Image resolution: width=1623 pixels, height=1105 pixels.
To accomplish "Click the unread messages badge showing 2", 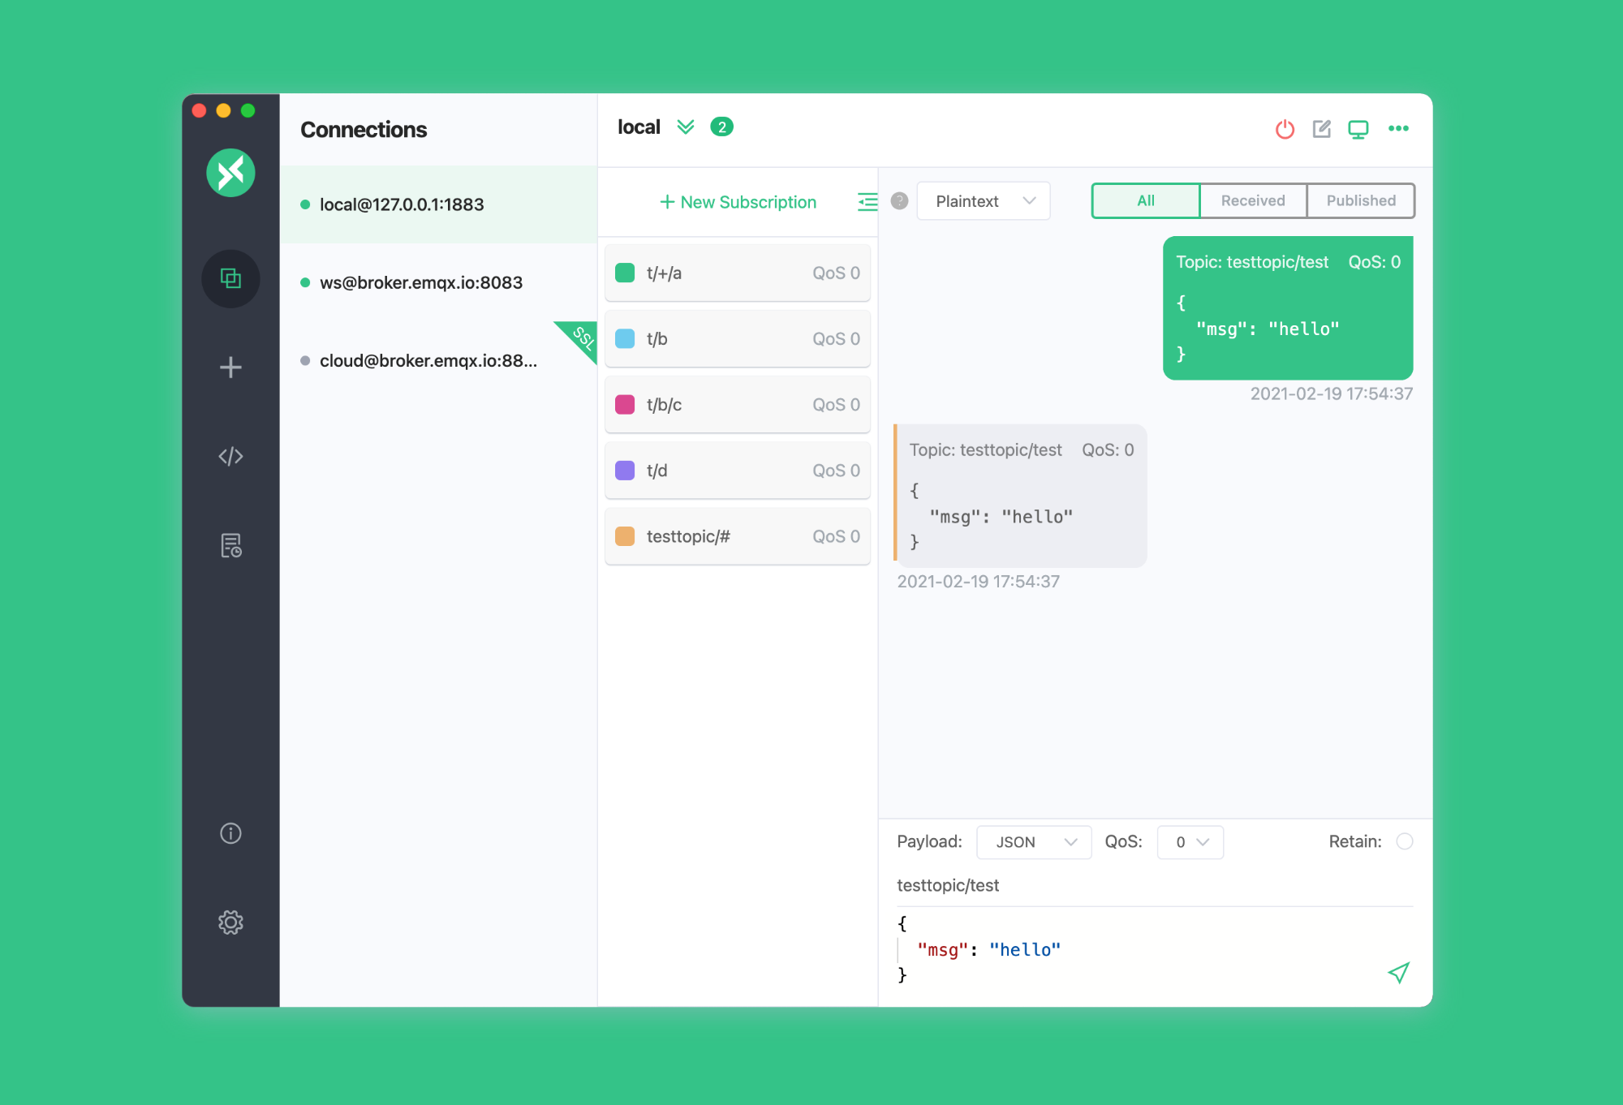I will pos(721,127).
